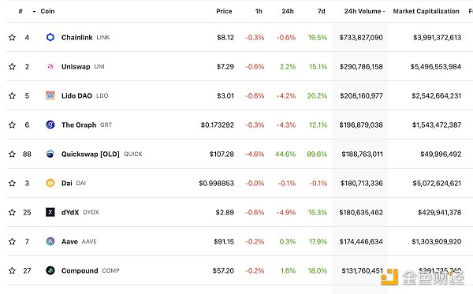Click the Coin column header
This screenshot has height=294, width=473.
pyautogui.click(x=47, y=11)
